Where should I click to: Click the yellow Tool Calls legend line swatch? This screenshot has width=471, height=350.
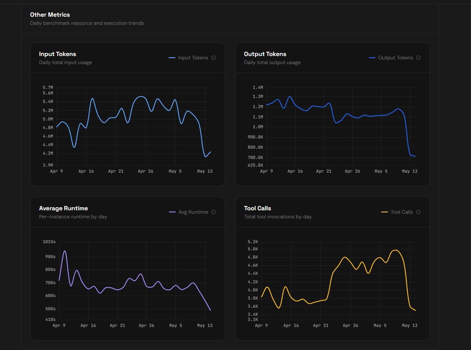click(x=385, y=212)
